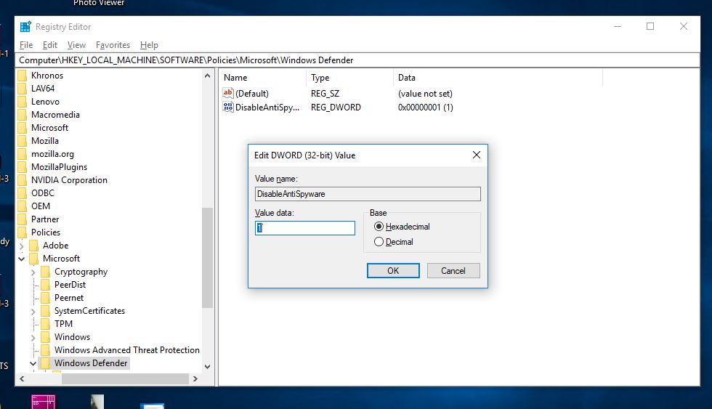Click the TPM folder icon
This screenshot has height=409, width=712.
(45, 324)
